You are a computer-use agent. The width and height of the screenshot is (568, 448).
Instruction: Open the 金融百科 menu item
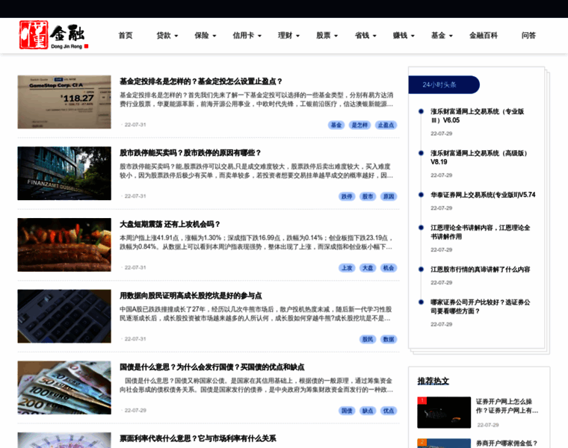pyautogui.click(x=483, y=35)
